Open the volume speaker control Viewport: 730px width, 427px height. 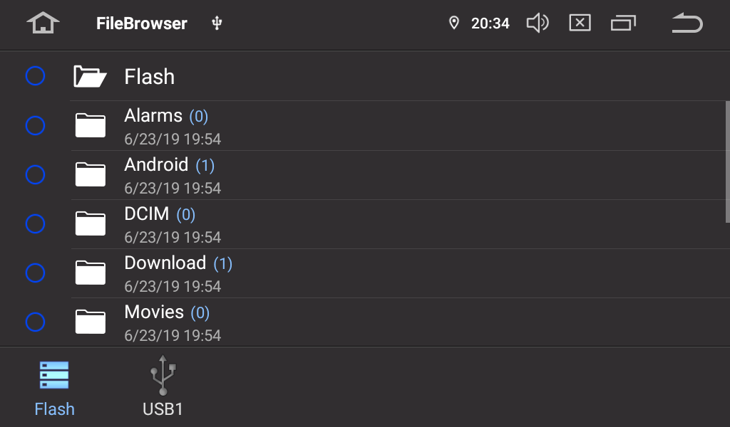point(537,23)
